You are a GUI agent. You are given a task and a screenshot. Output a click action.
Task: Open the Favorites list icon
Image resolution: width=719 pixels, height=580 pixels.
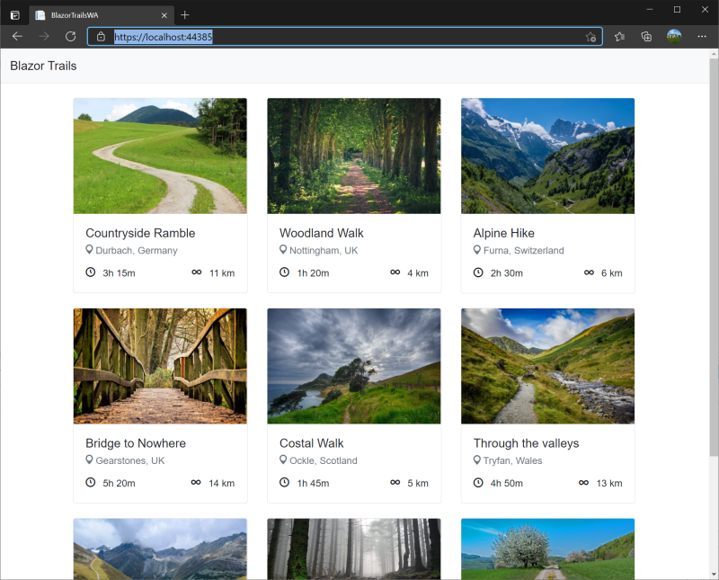point(619,36)
